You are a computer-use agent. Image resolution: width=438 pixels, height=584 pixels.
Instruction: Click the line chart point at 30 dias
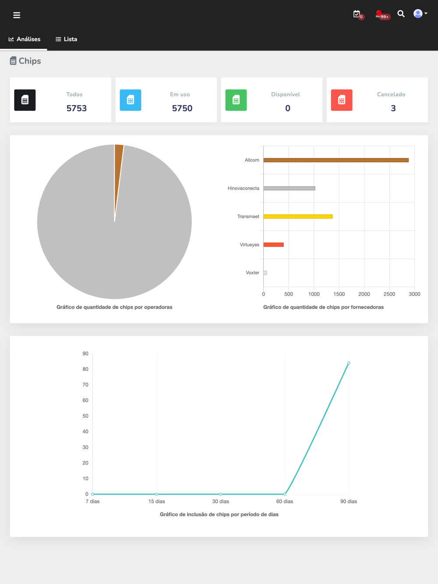[221, 494]
